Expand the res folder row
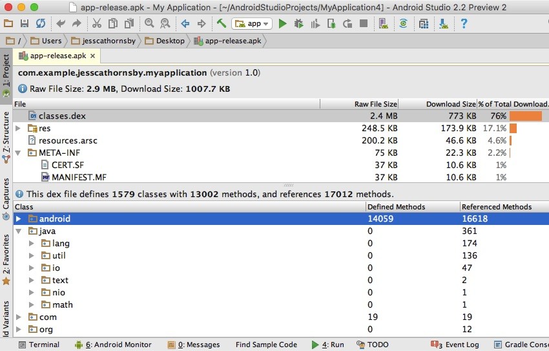 pyautogui.click(x=18, y=128)
